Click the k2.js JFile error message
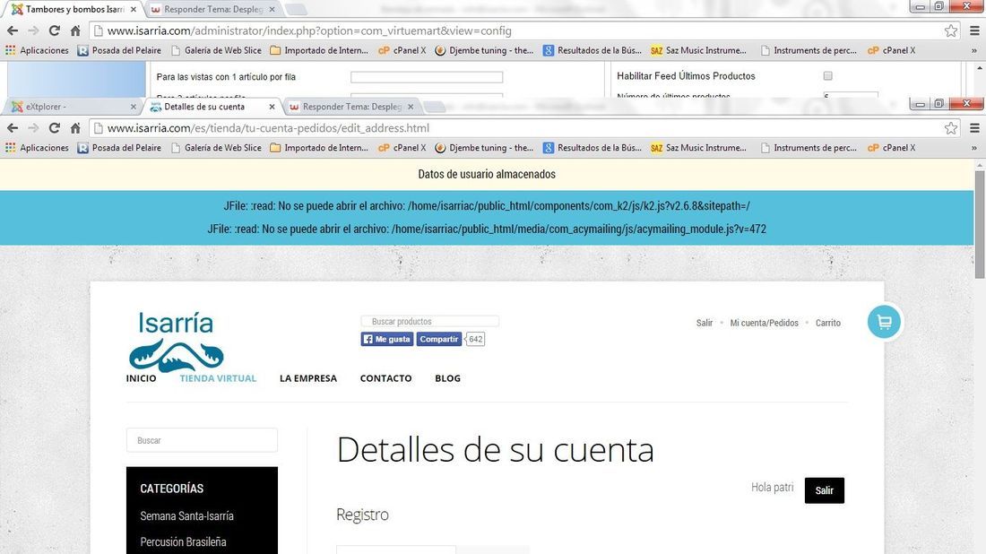This screenshot has width=986, height=554. tap(487, 206)
